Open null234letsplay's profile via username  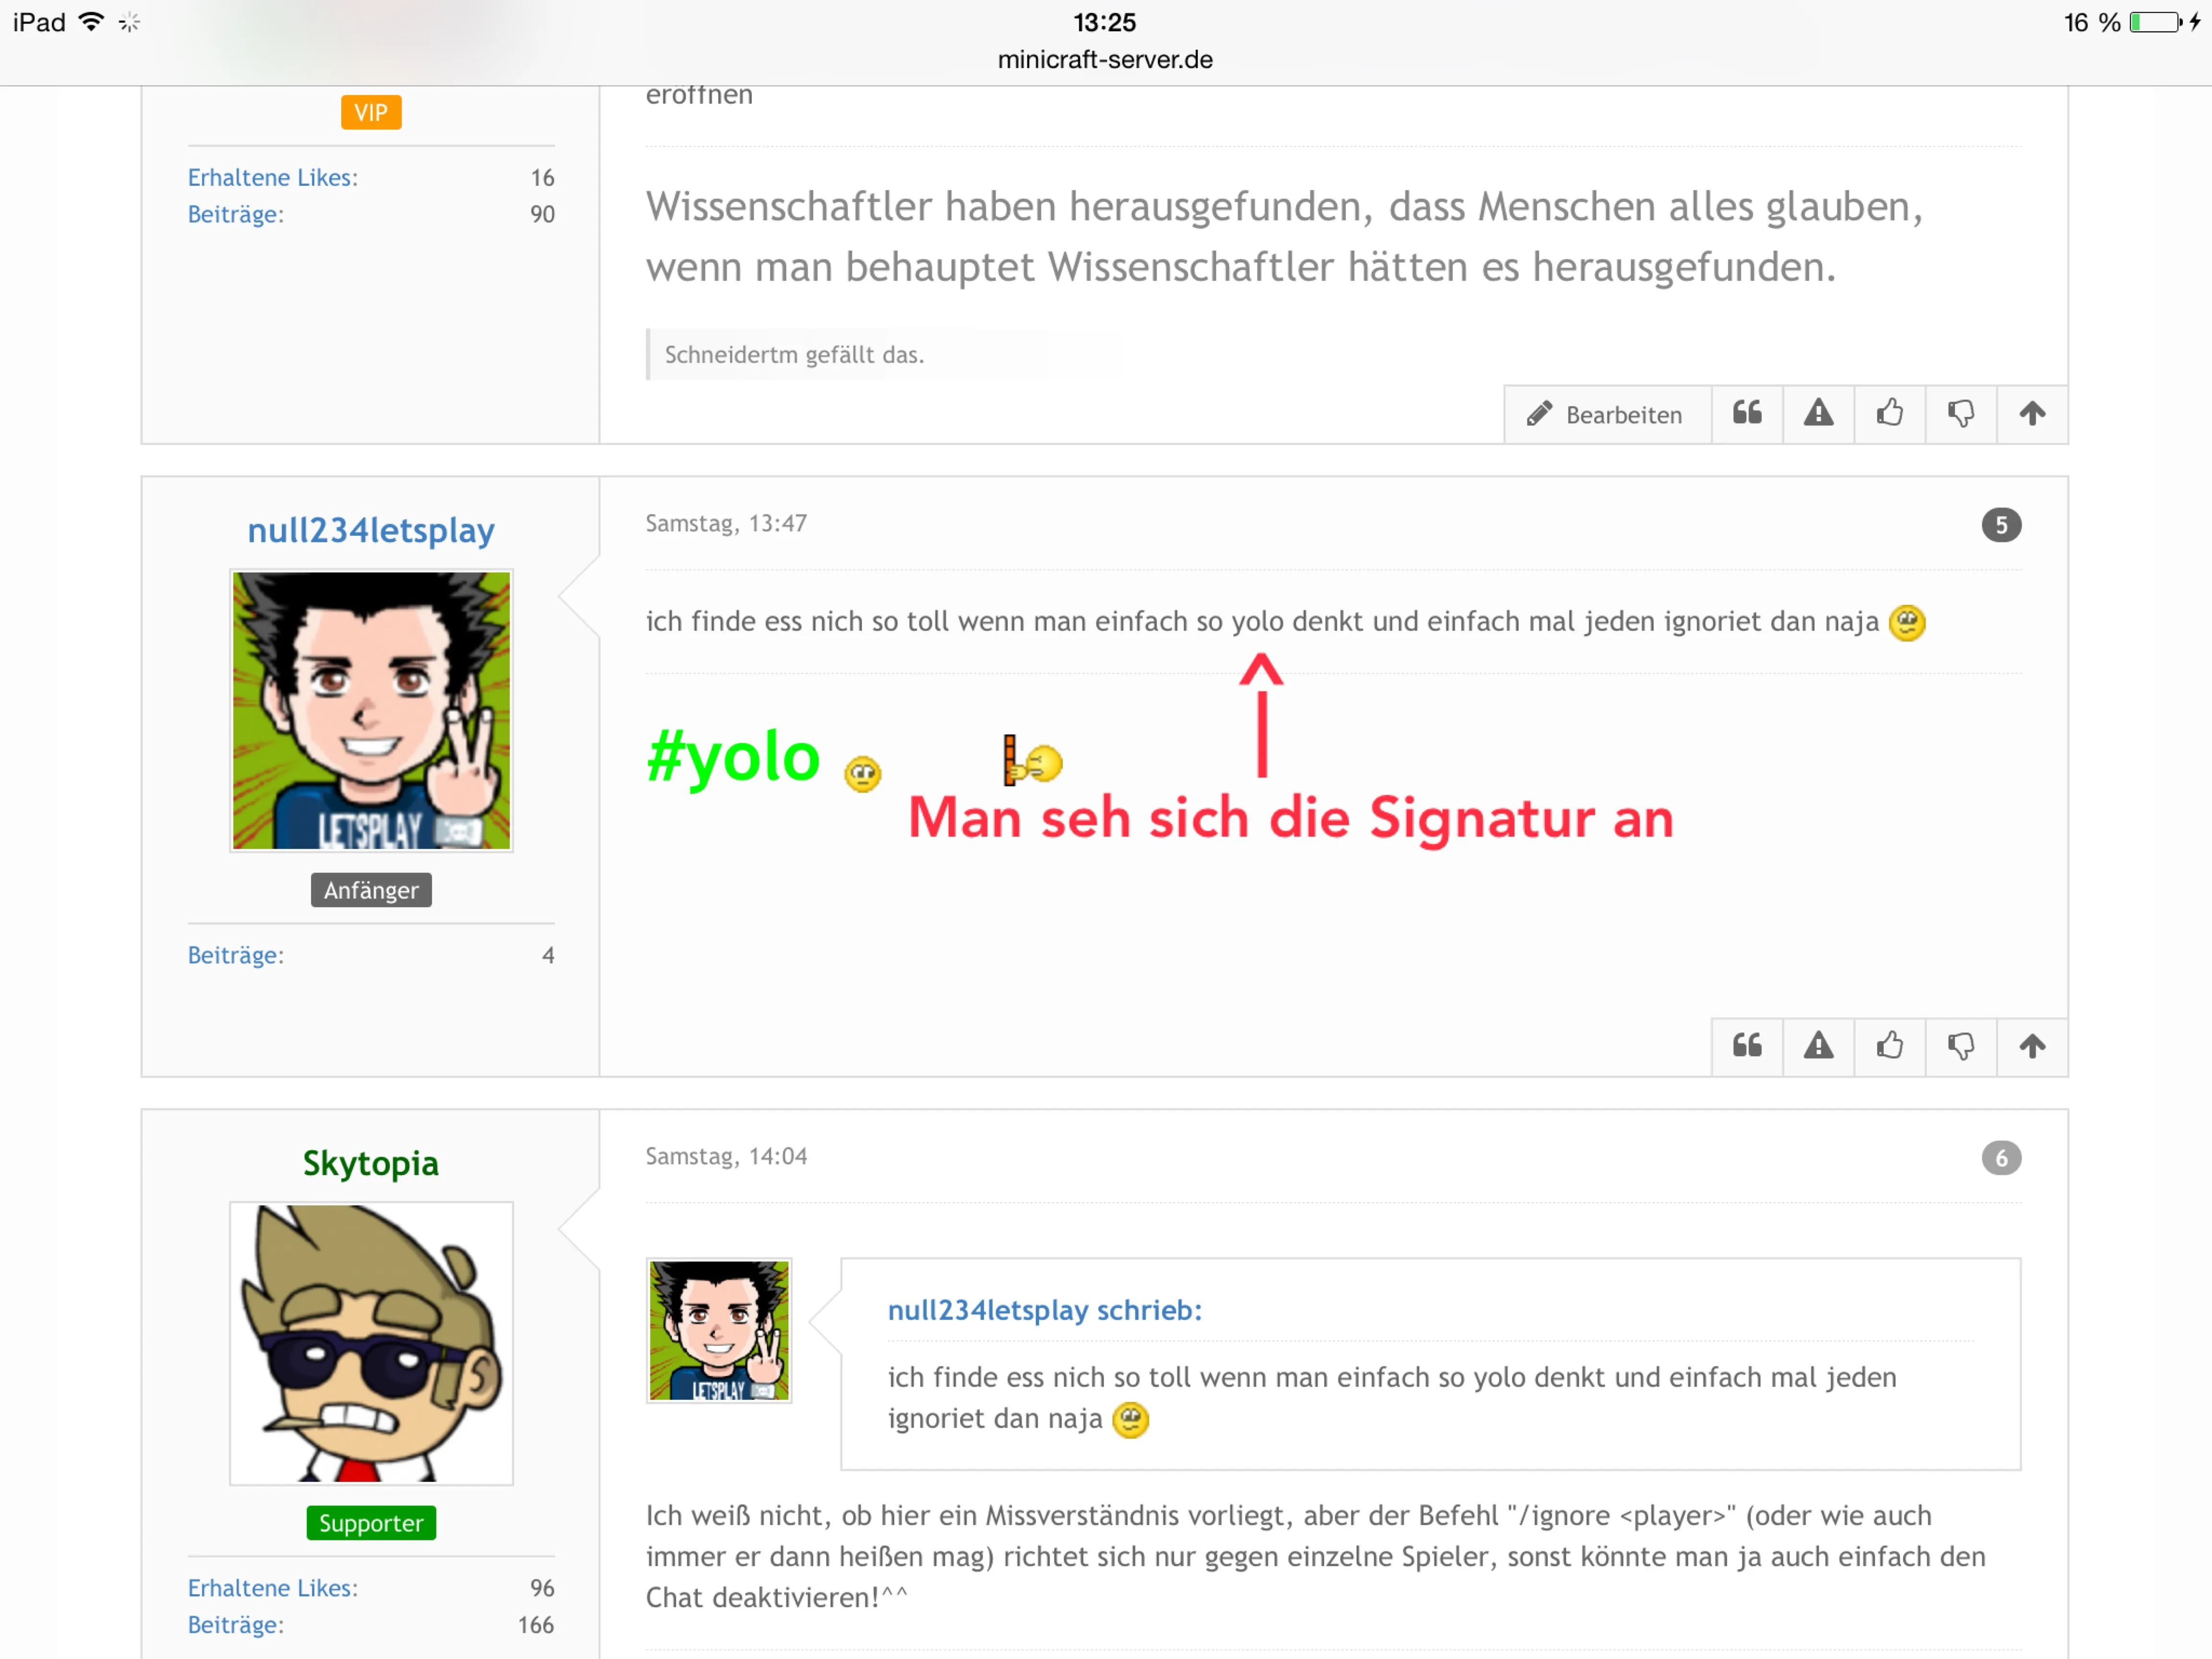pos(371,530)
